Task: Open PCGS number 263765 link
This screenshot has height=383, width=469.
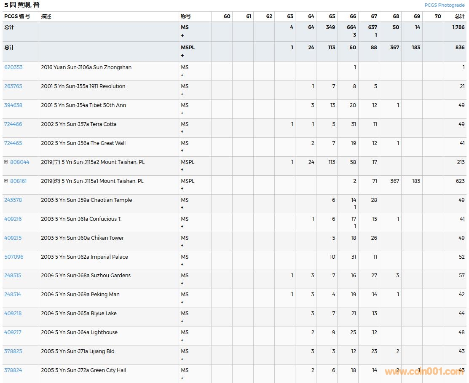Action: pyautogui.click(x=13, y=86)
